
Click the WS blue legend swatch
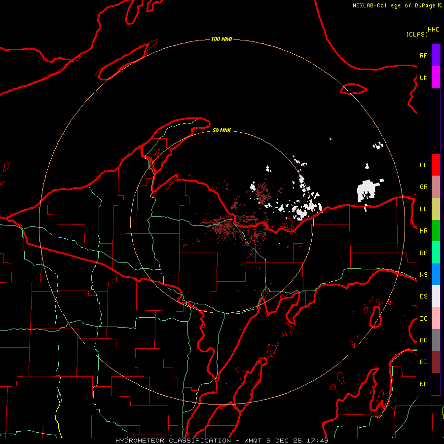click(x=436, y=274)
